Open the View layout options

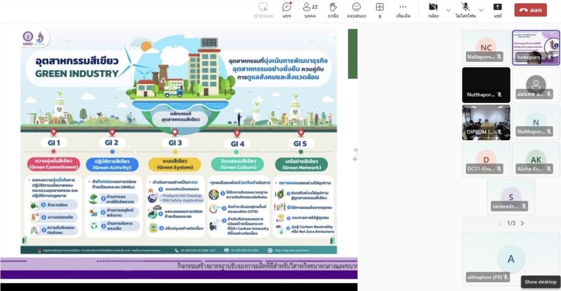tap(380, 10)
